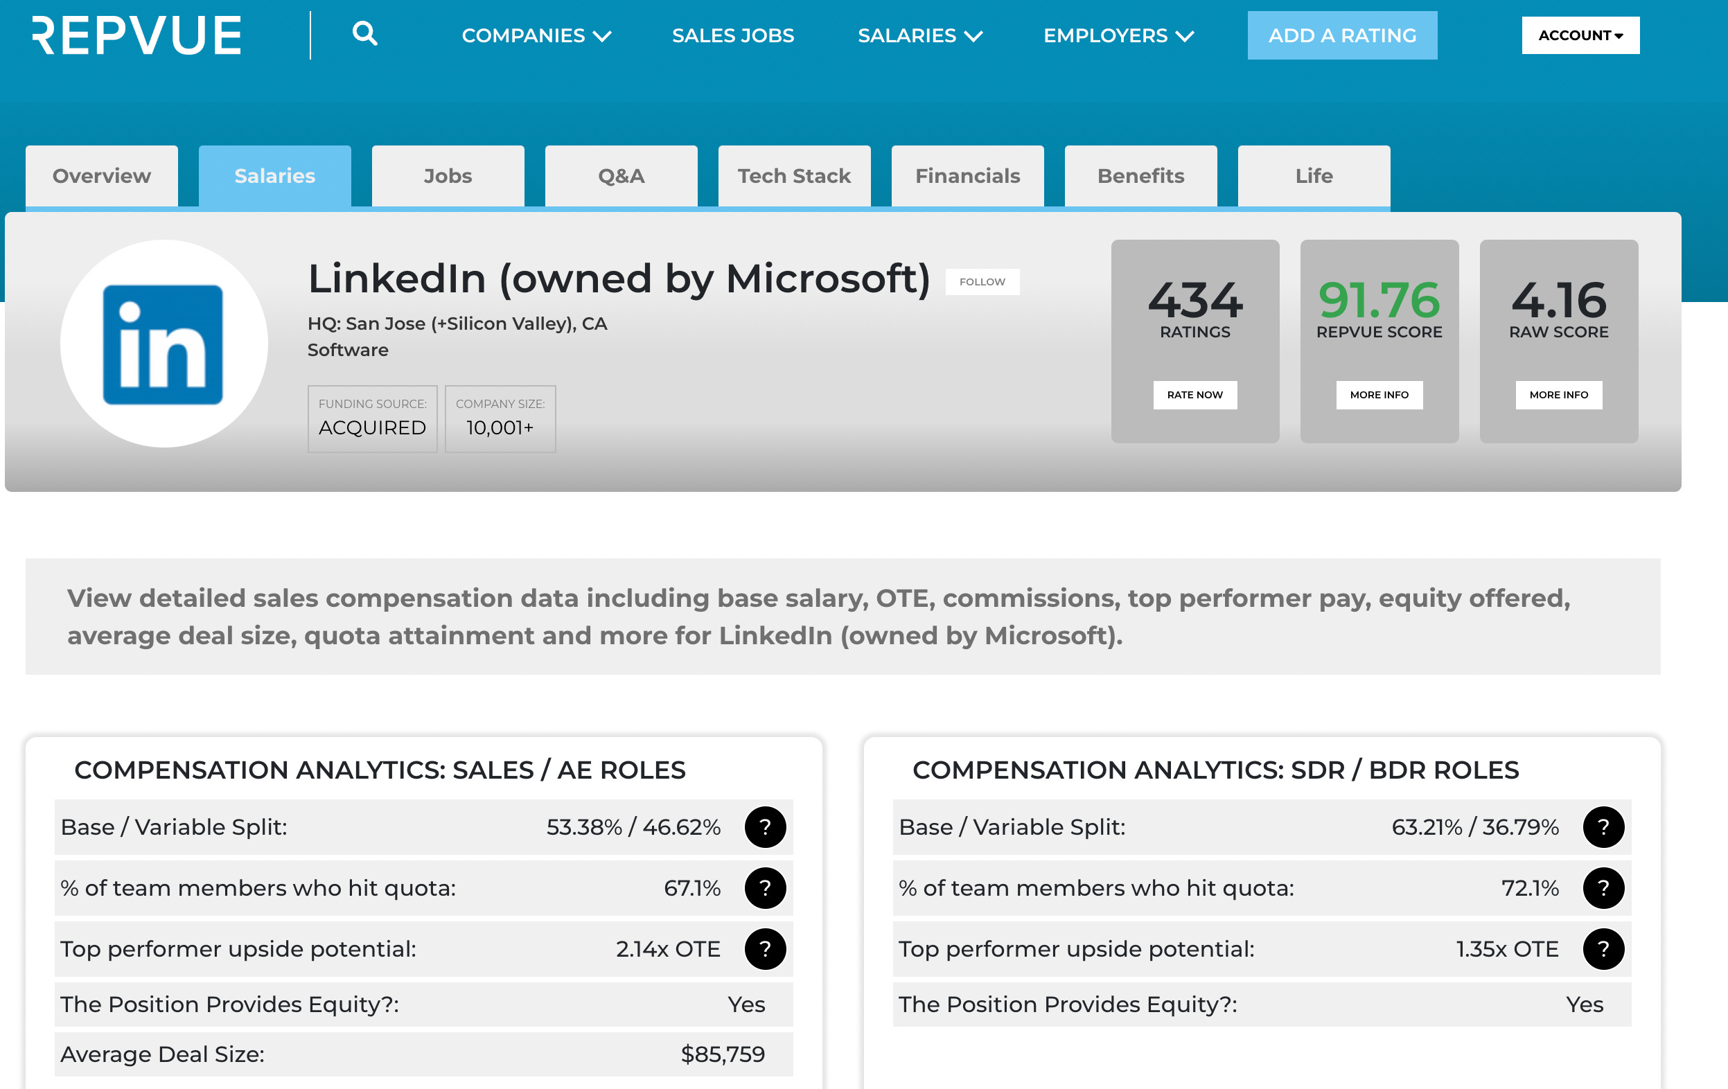Click the 67.1% AE quota value
Viewport: 1728px width, 1089px height.
pos(692,888)
